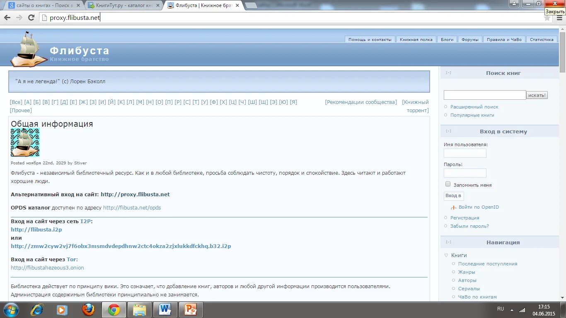Click the Забыли пароль? link
This screenshot has height=318, width=566.
469,226
